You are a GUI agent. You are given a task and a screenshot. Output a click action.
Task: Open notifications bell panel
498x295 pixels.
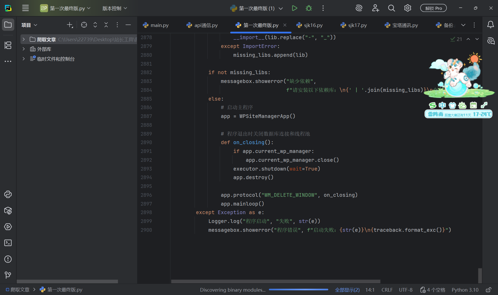coord(490,25)
